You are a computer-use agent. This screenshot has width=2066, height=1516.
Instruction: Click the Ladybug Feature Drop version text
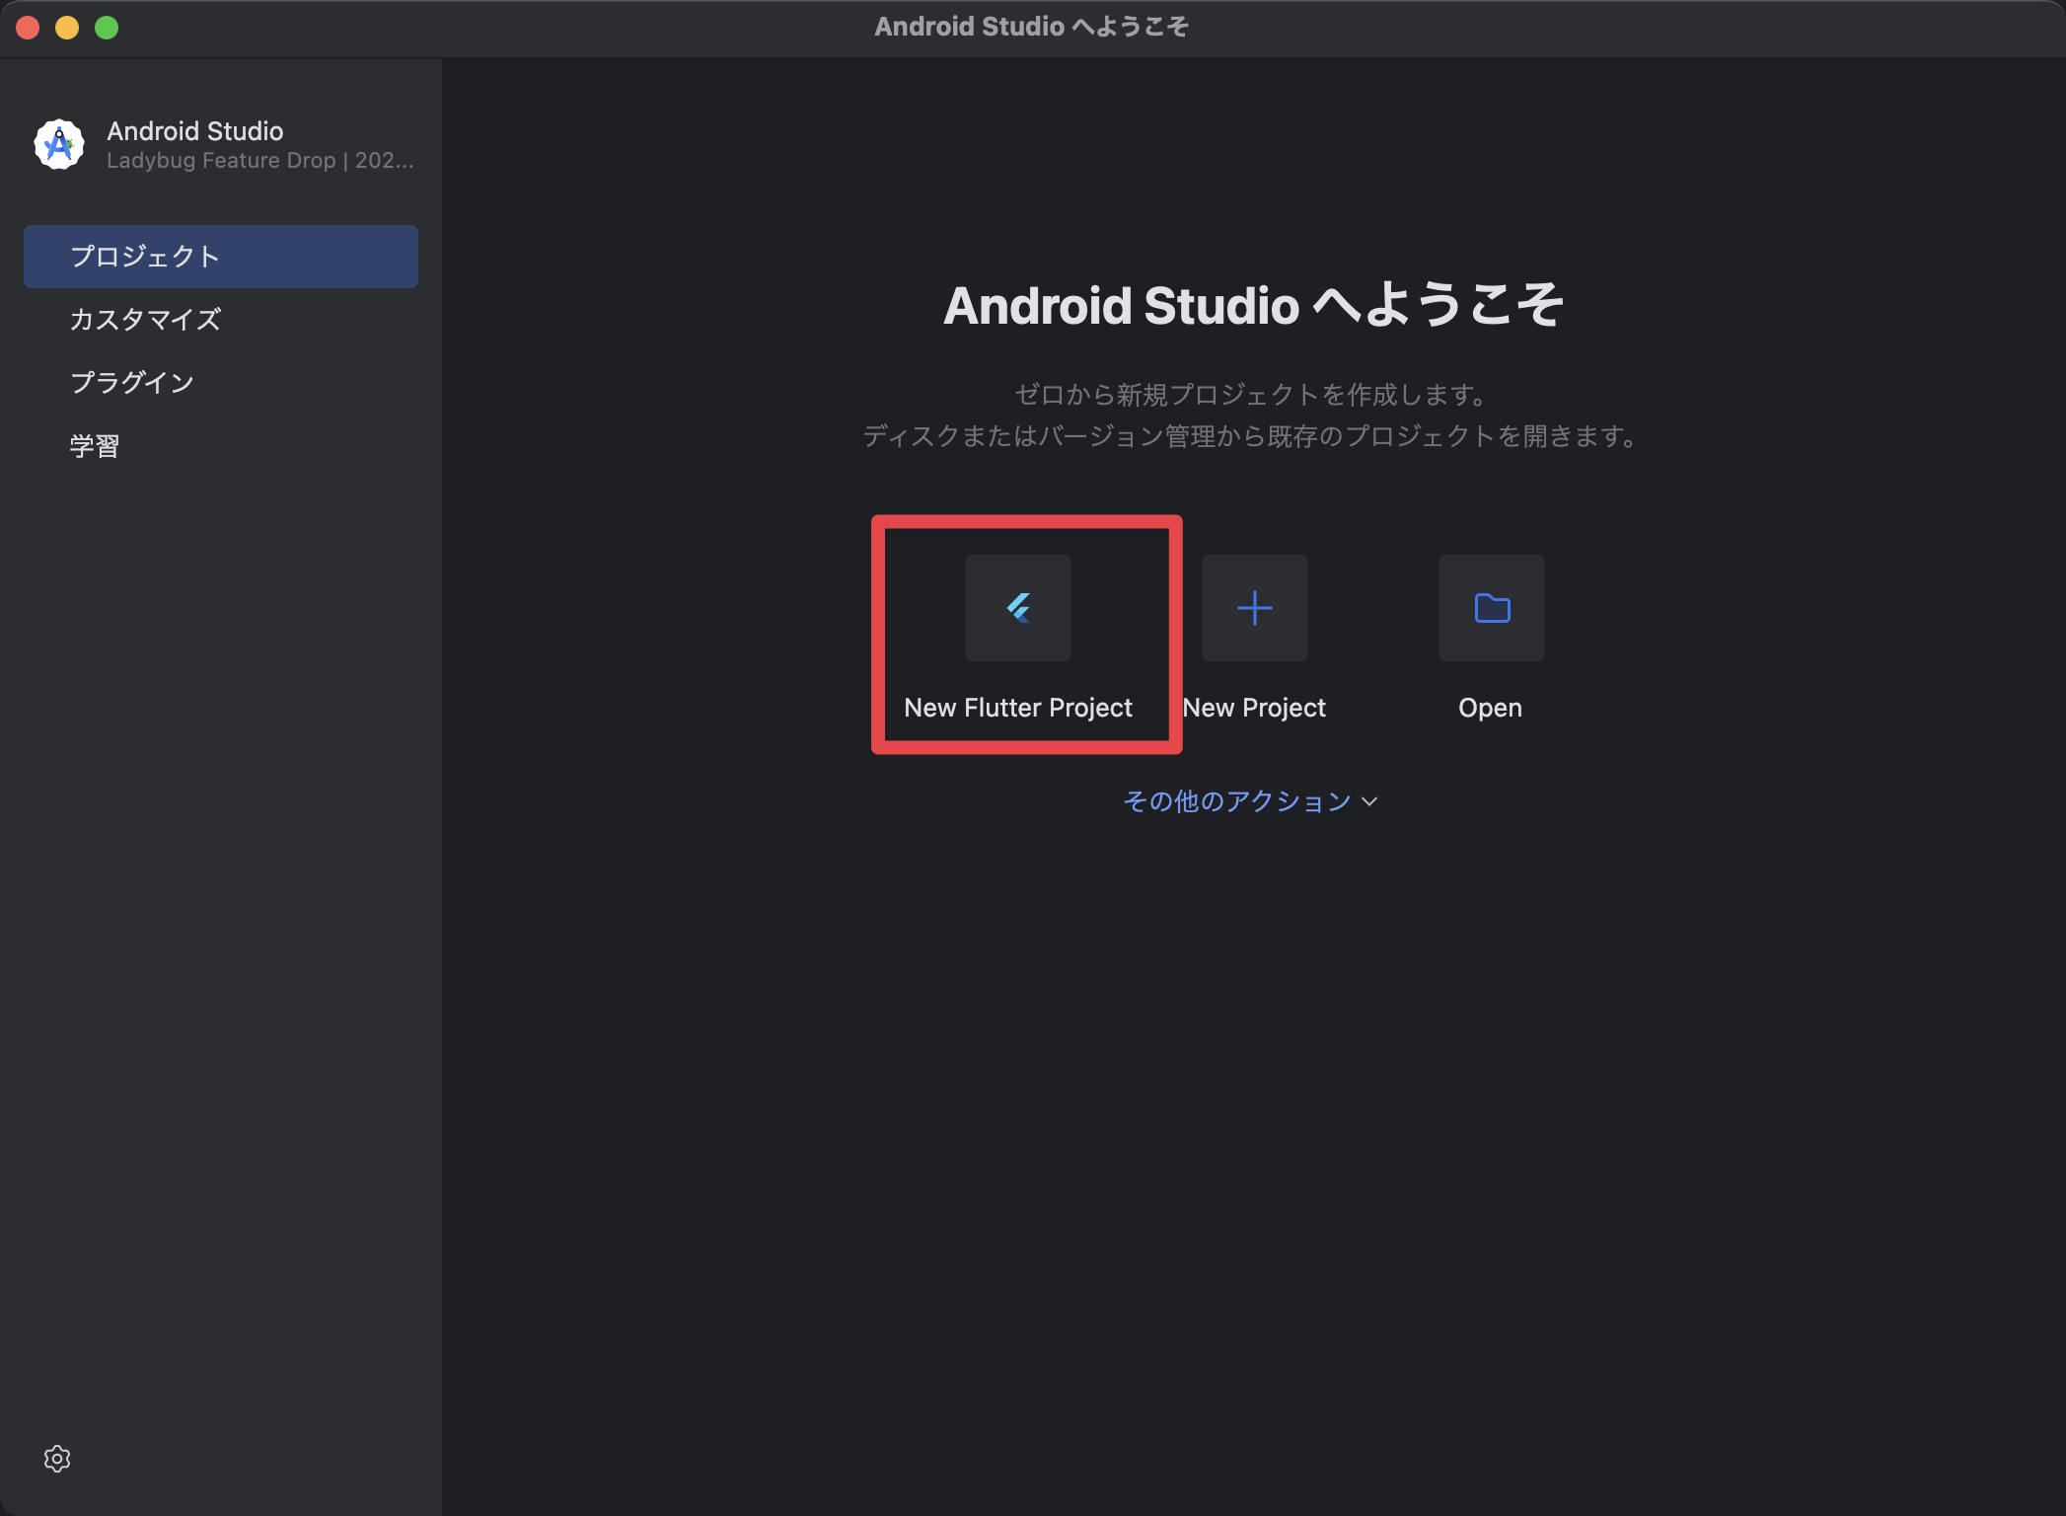tap(259, 160)
